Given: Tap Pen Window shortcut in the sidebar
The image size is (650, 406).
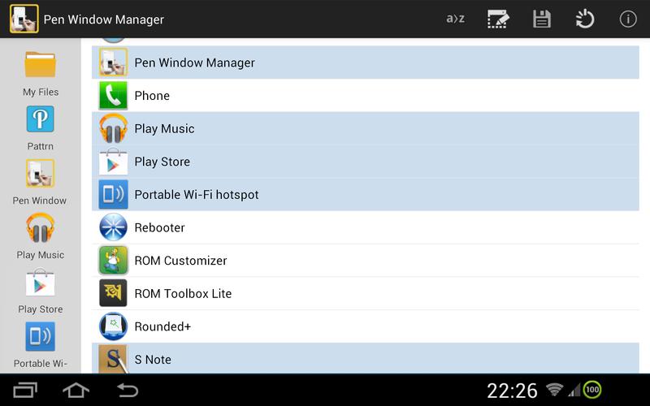Looking at the screenshot, I should click(41, 181).
